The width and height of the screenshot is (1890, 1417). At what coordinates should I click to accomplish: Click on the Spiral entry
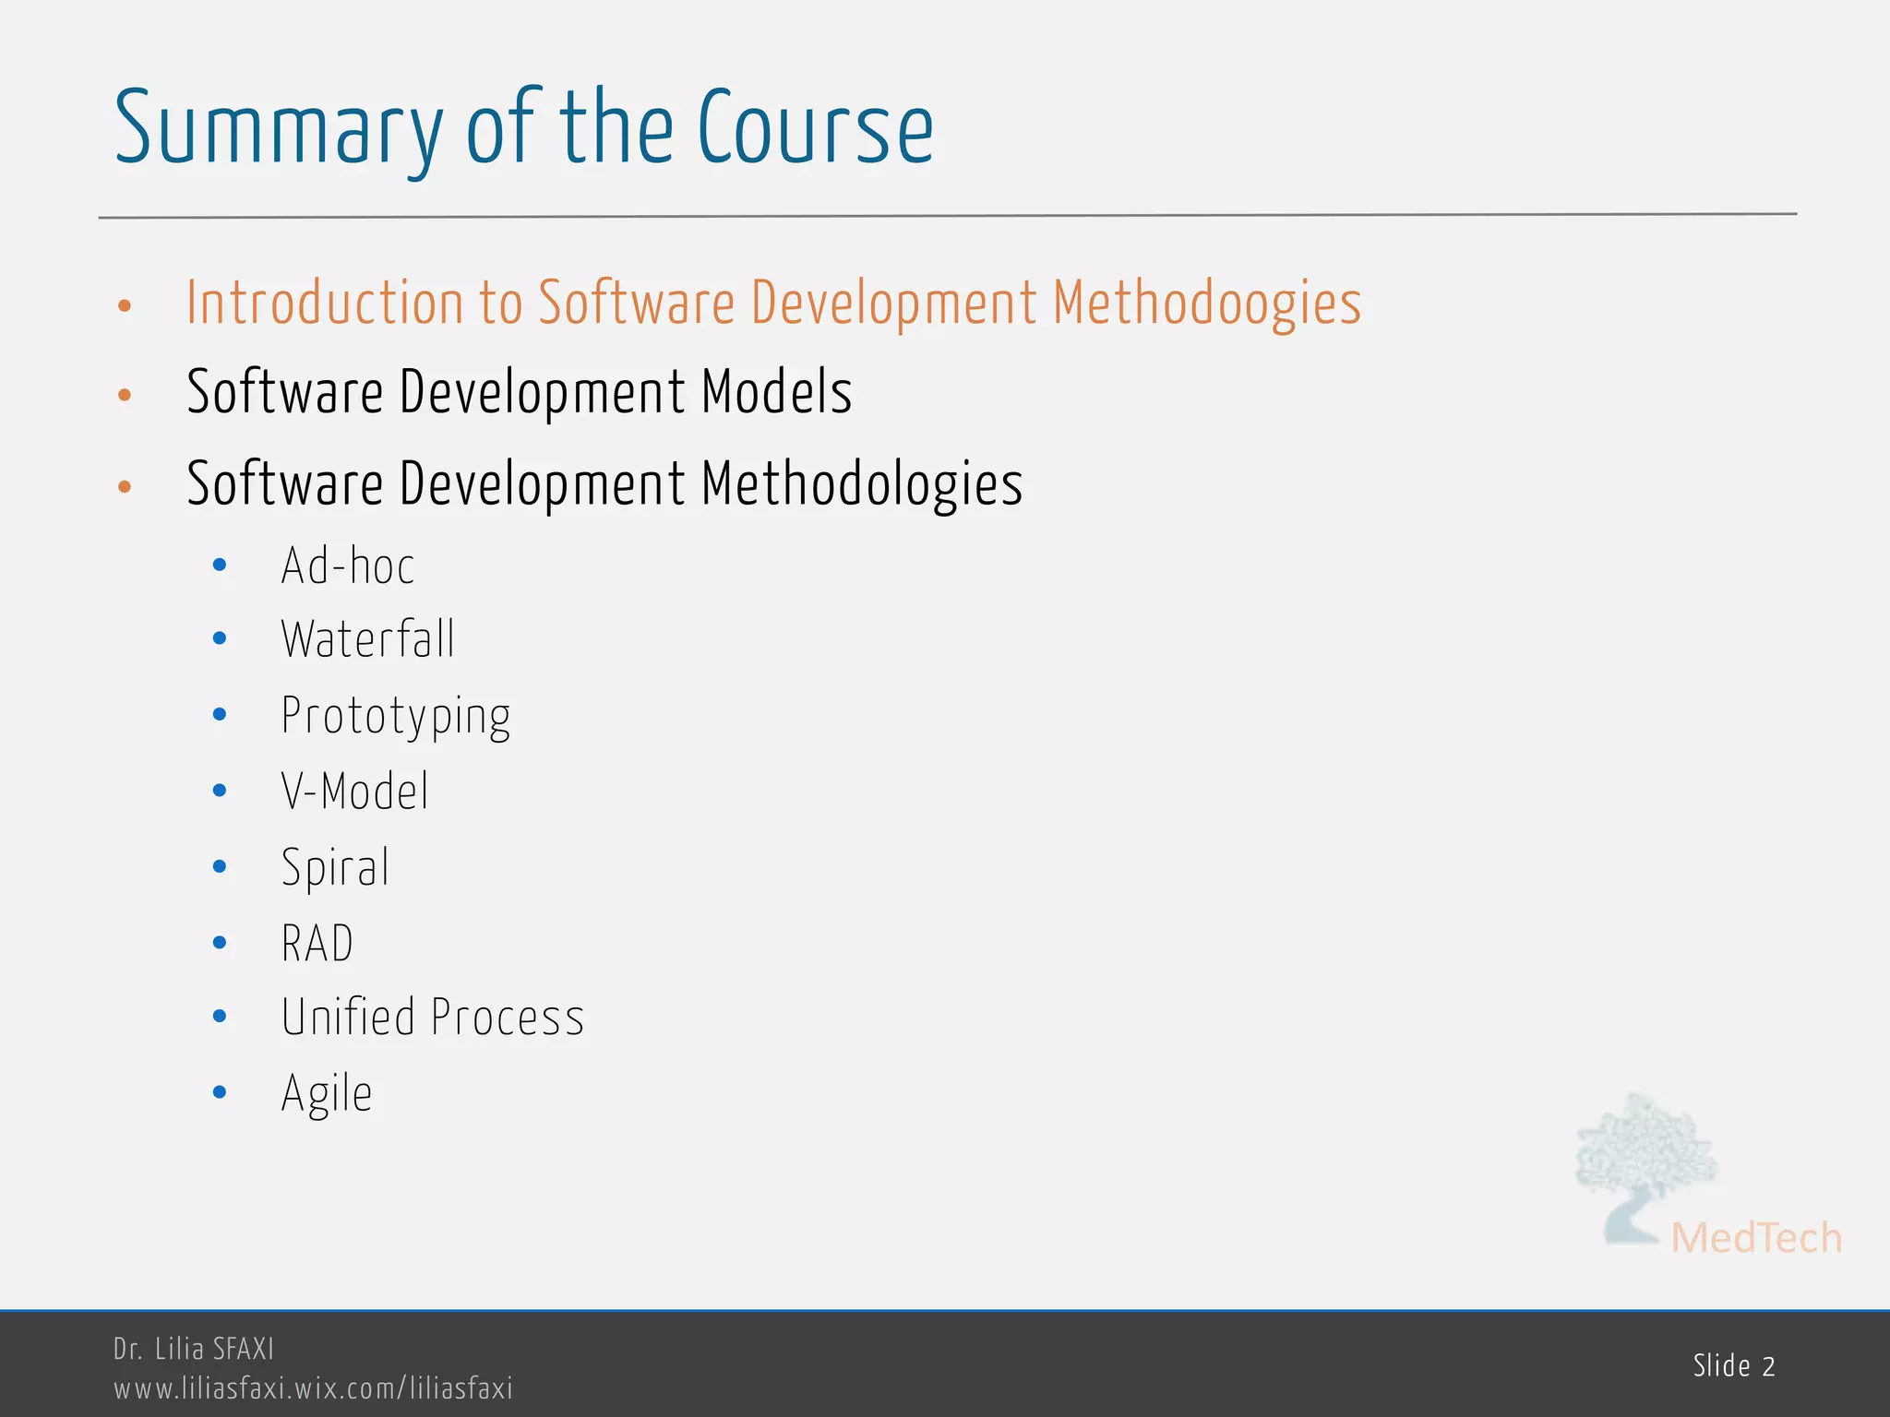point(335,867)
